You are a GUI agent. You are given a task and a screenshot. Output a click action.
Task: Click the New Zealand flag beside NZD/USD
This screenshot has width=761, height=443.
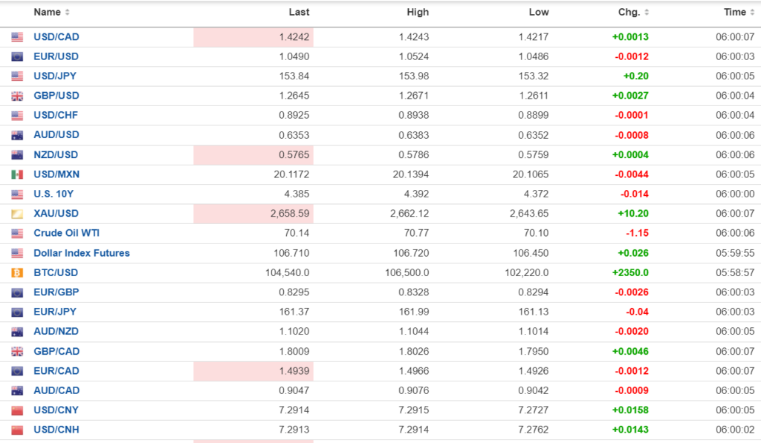click(17, 155)
